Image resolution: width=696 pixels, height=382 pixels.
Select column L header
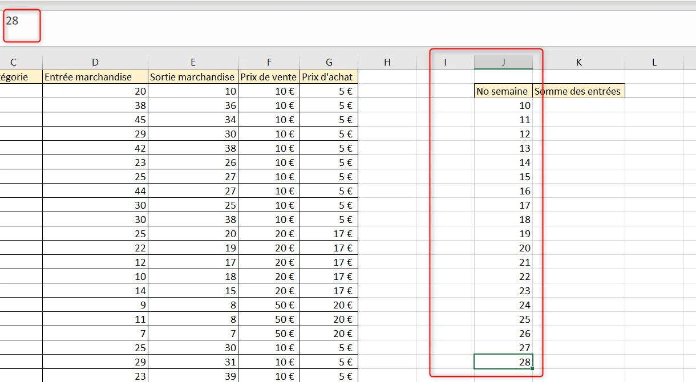tap(654, 62)
